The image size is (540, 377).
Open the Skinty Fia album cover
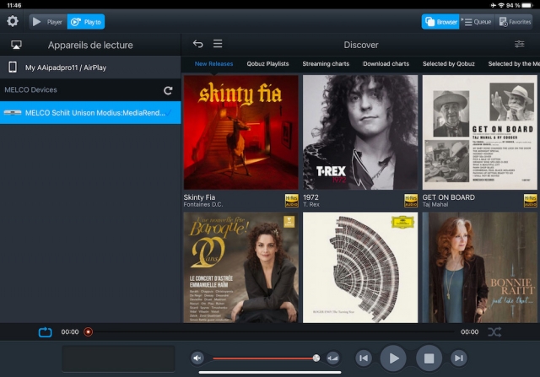pyautogui.click(x=240, y=132)
